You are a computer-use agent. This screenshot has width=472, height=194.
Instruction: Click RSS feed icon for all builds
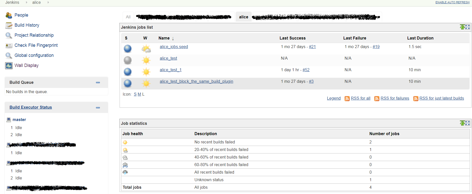[x=347, y=99]
